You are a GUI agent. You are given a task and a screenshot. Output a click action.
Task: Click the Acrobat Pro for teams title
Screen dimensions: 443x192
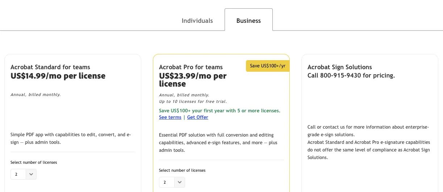[x=191, y=67]
